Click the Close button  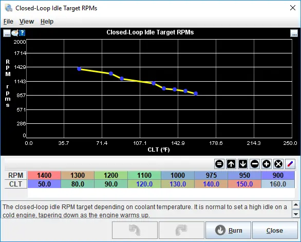275,230
